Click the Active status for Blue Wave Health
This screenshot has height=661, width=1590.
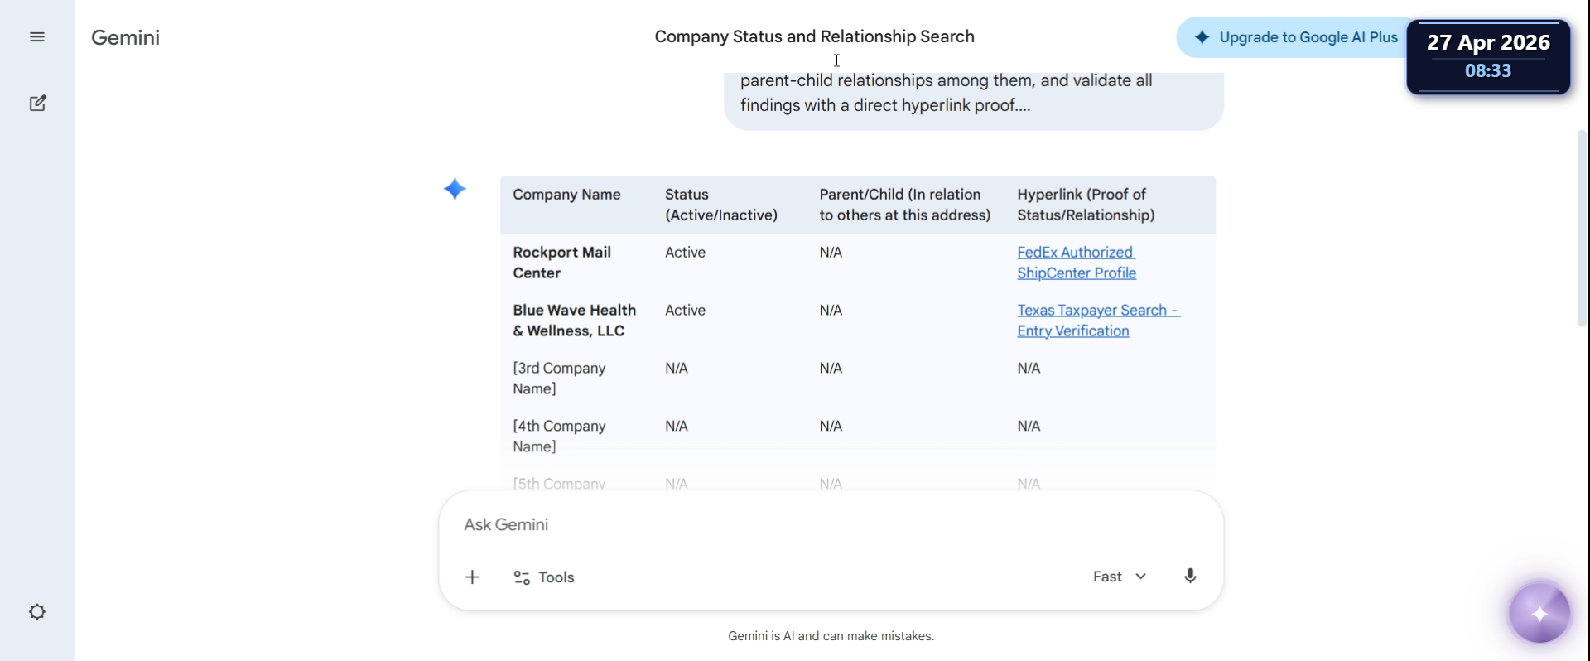685,311
